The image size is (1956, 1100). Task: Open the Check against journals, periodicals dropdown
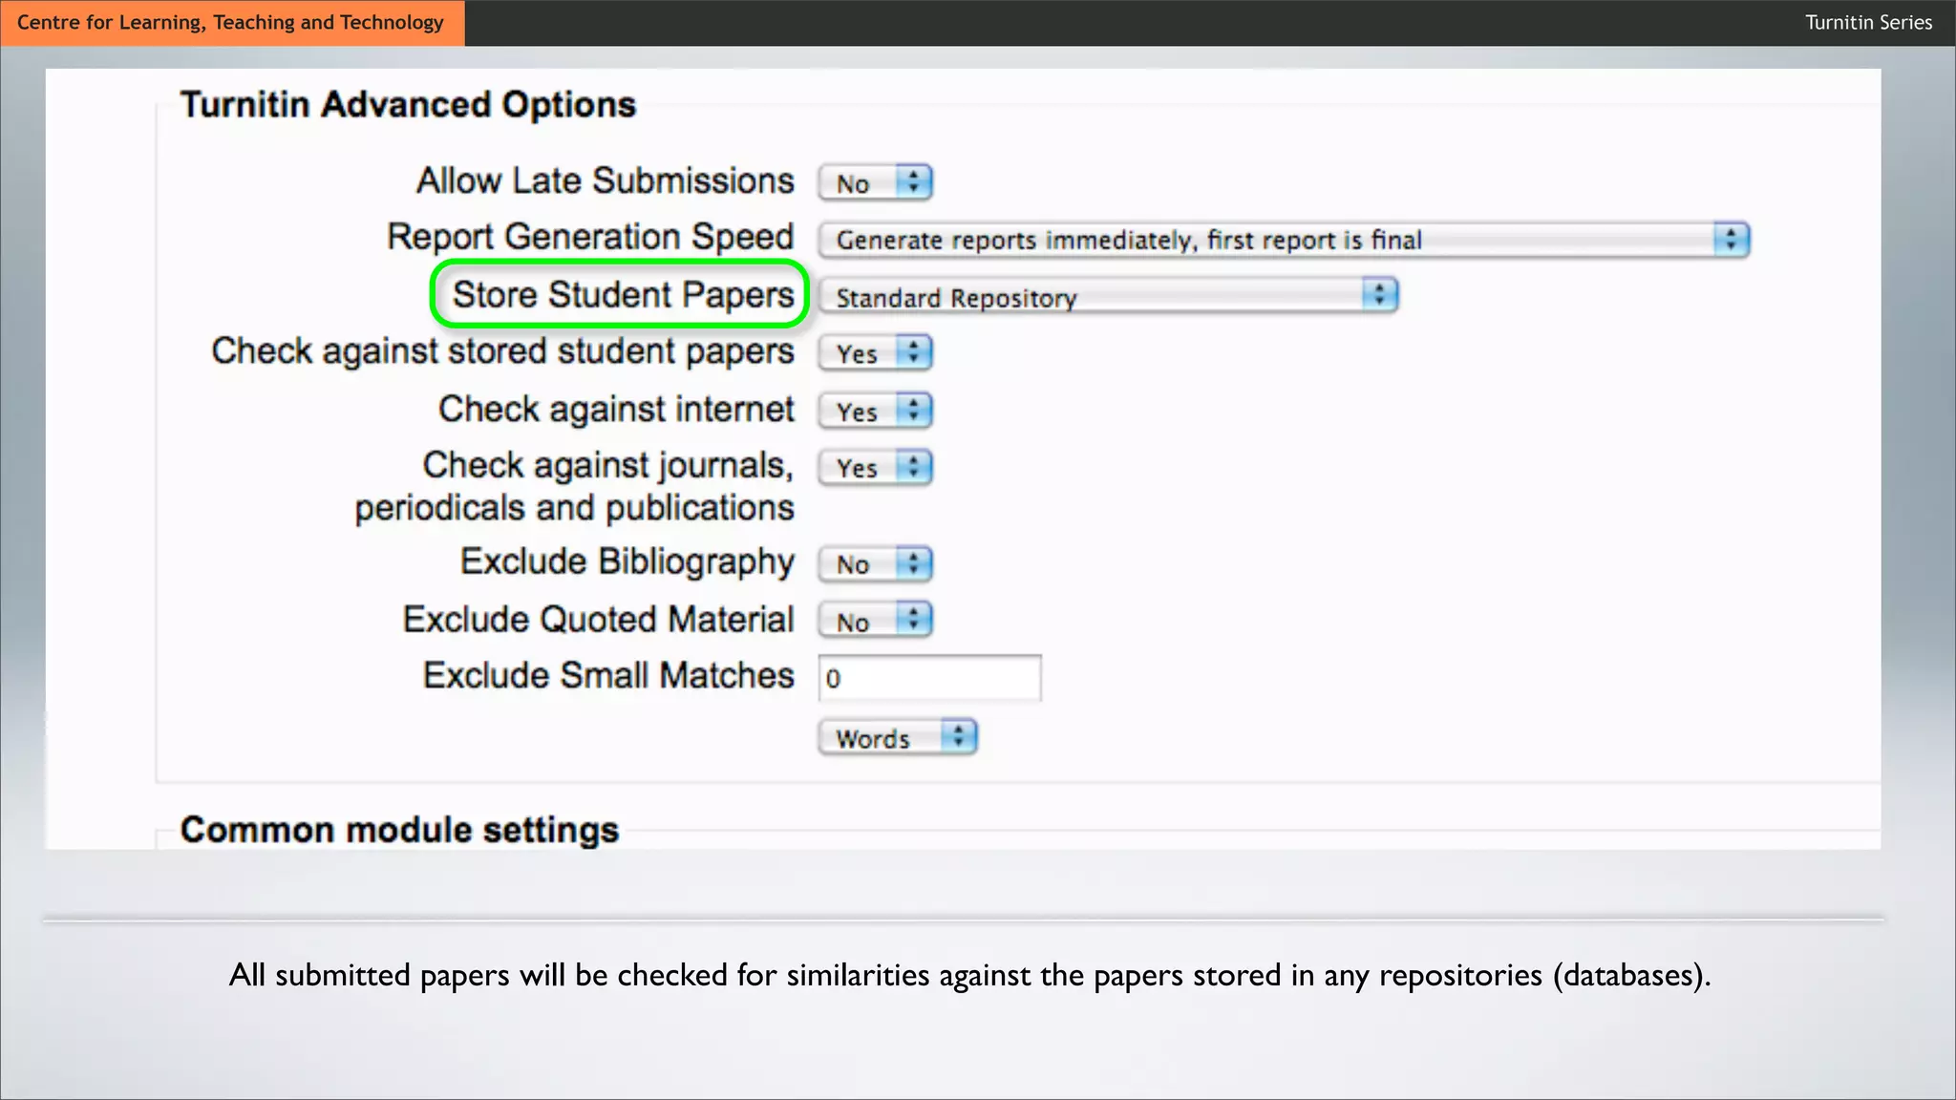click(x=874, y=468)
